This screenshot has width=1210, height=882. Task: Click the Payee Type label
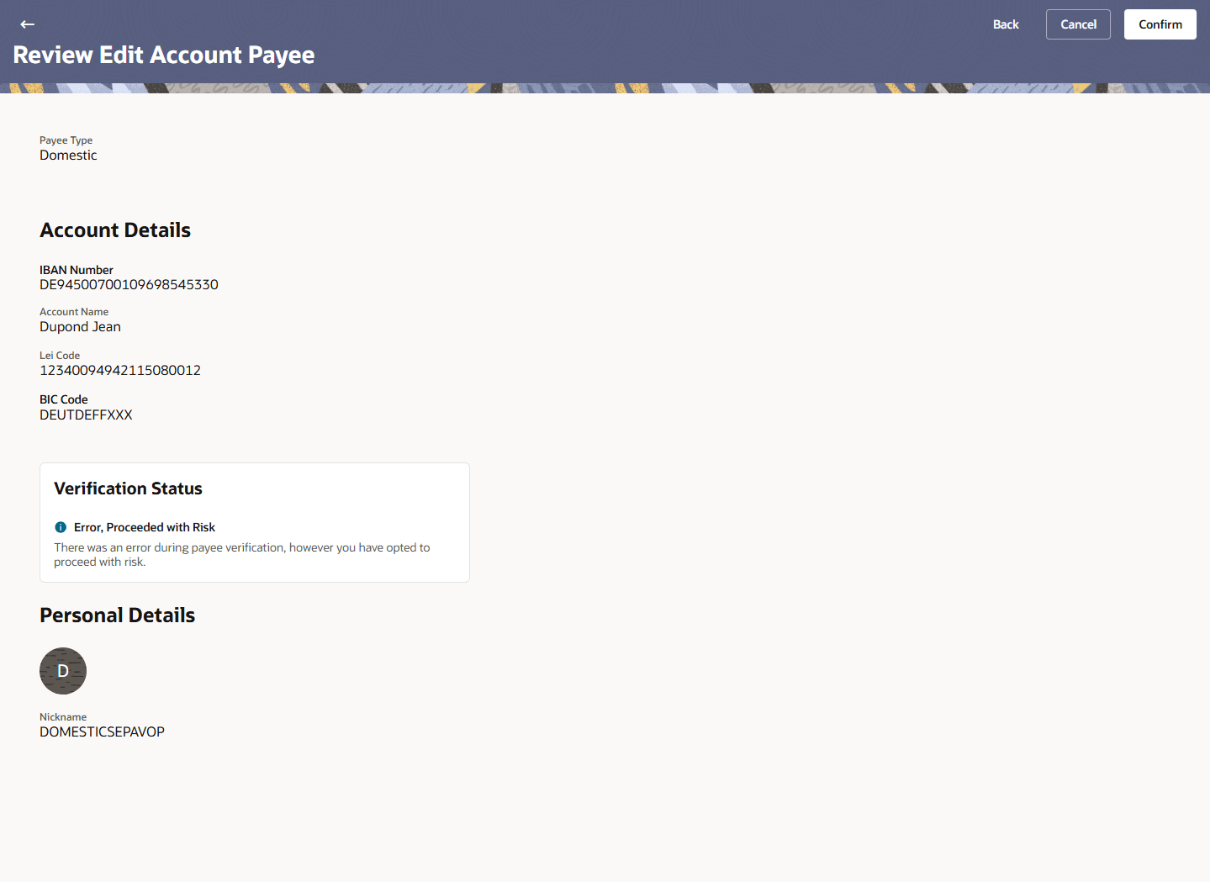(66, 140)
